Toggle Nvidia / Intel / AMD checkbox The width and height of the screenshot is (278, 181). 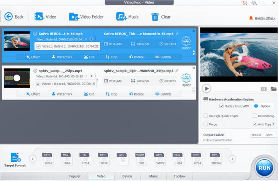221,106
